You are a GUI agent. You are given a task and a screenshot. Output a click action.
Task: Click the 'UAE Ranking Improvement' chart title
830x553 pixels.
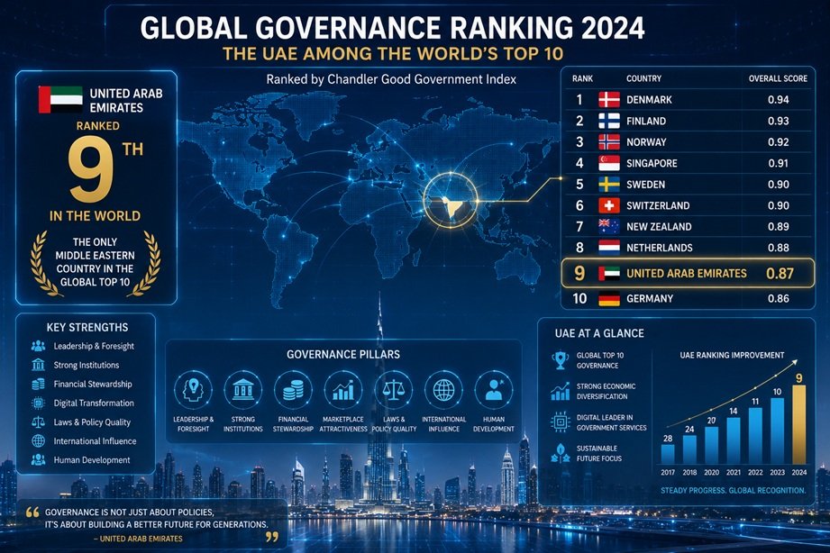pos(732,355)
